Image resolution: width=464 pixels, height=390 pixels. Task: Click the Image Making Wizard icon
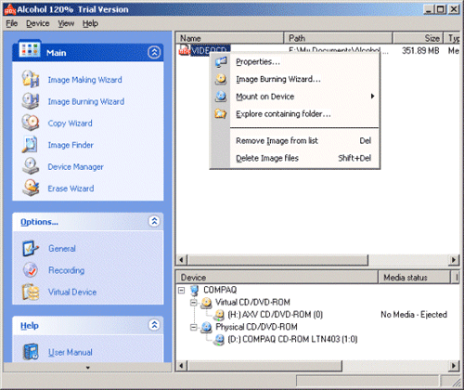pos(31,79)
